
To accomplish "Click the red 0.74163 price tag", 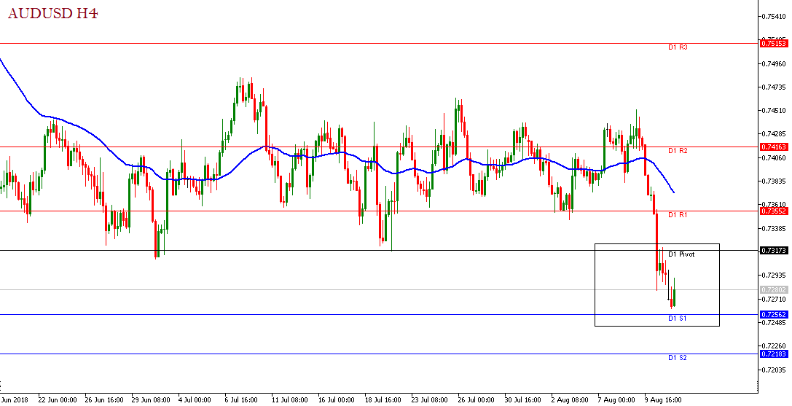I will [x=772, y=147].
